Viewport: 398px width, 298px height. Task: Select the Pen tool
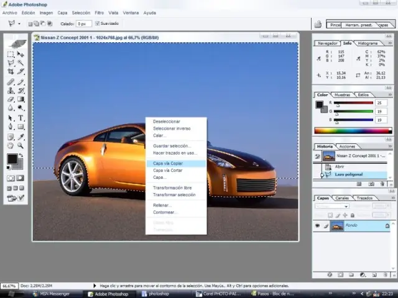pyautogui.click(x=11, y=127)
